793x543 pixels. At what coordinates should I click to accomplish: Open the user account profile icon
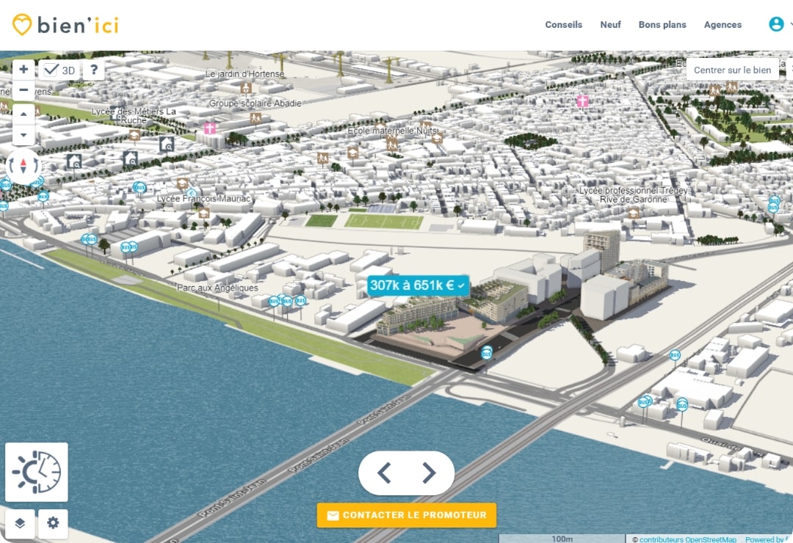[x=776, y=24]
